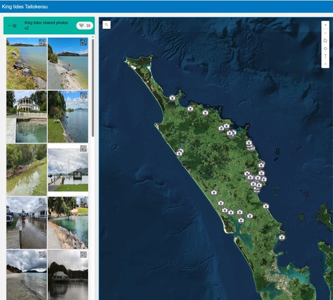
Task: Collapse the King tides shared photos list
Action: click(x=9, y=26)
